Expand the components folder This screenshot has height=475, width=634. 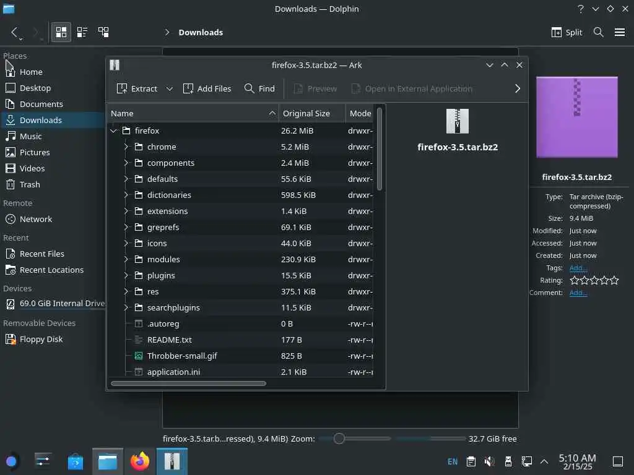point(126,163)
